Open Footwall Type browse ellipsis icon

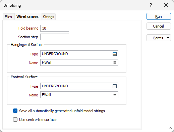tap(115, 86)
